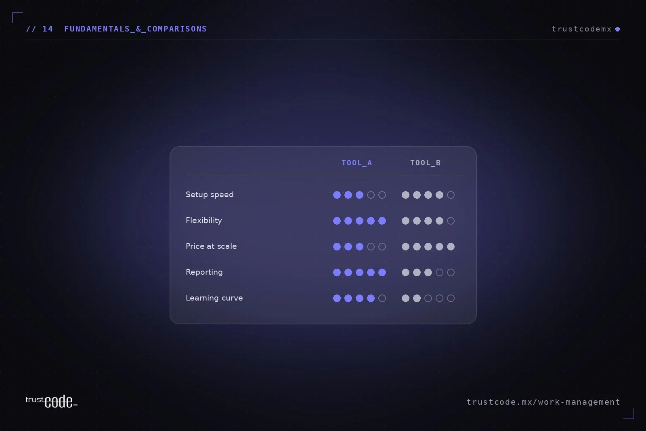Click second grey Tool B dot in Learning curve
646x431 pixels.
pos(417,299)
